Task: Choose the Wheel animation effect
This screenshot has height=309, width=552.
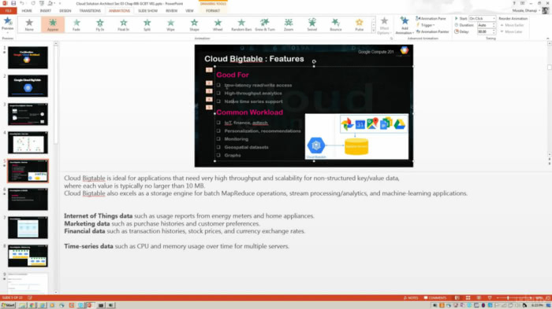Action: 218,25
